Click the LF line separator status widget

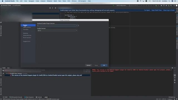(x=160, y=99)
